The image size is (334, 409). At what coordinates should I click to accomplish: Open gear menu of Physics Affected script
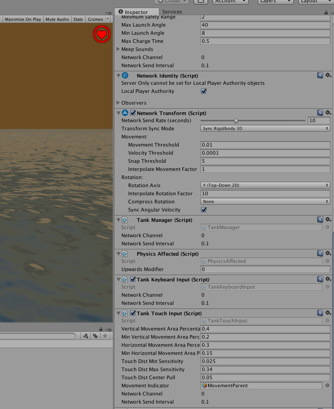[x=328, y=253]
